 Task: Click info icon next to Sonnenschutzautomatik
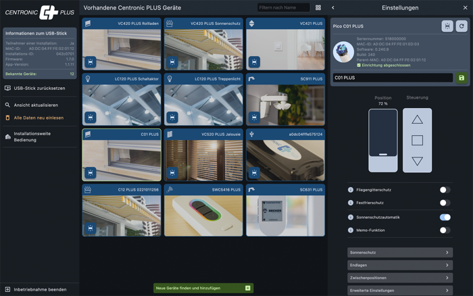351,217
